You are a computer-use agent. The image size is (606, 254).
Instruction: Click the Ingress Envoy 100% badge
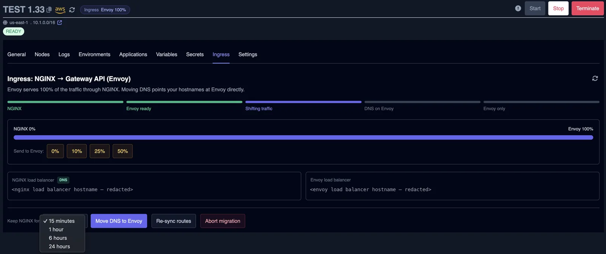[105, 10]
